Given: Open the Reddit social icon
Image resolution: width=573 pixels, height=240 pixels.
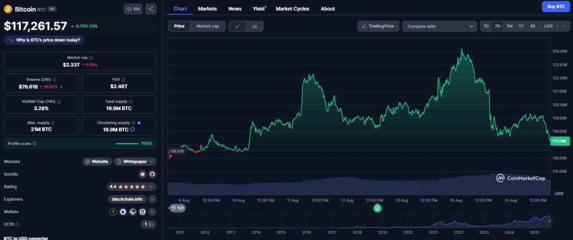Looking at the screenshot, I should [x=143, y=173].
